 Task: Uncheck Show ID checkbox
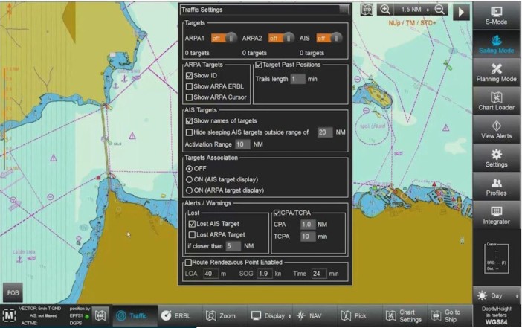tap(189, 76)
